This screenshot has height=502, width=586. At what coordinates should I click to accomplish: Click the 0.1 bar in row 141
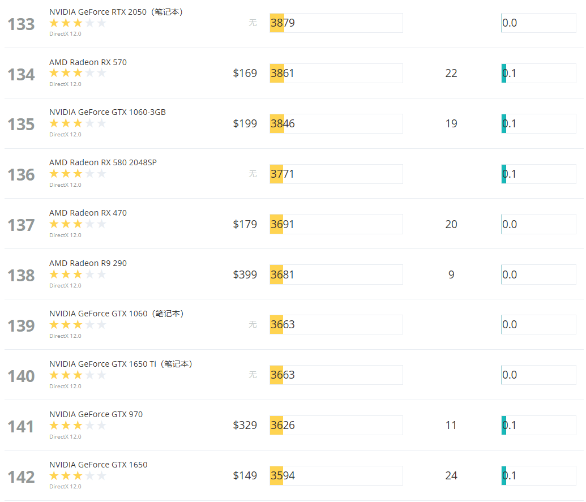538,425
